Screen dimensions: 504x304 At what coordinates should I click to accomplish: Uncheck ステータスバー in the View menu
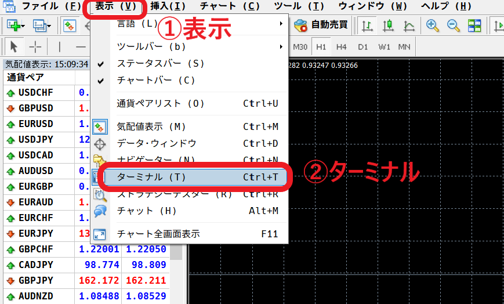click(x=161, y=63)
